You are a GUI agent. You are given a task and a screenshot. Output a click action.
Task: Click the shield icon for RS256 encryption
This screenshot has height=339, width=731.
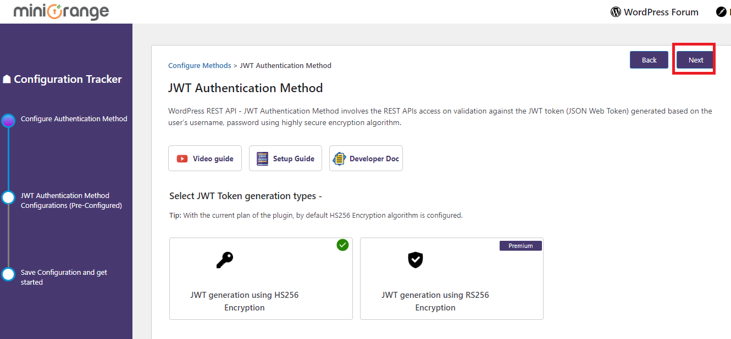click(x=416, y=260)
